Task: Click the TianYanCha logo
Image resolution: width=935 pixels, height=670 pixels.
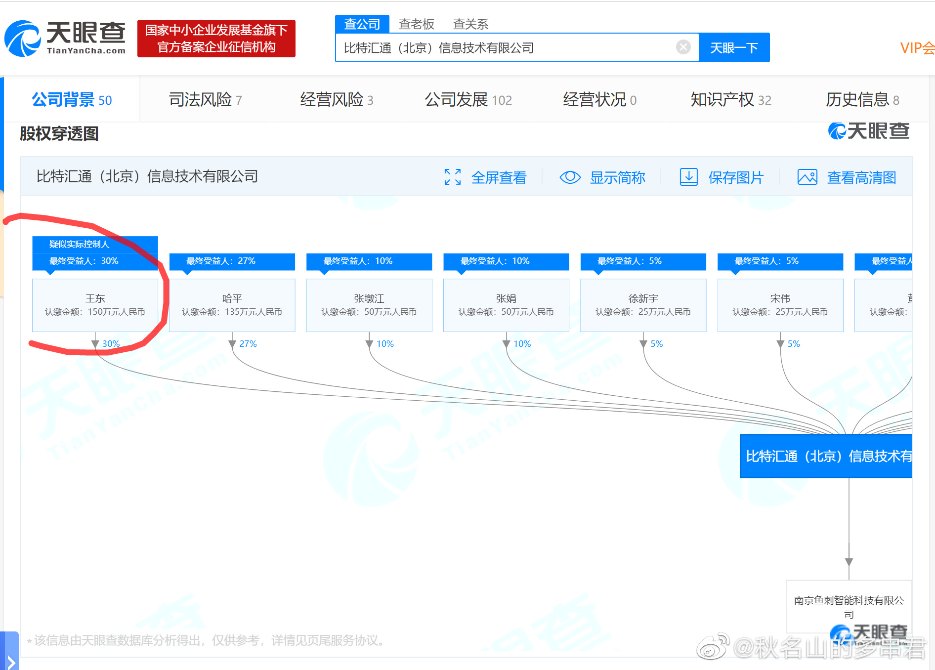Action: 65,39
